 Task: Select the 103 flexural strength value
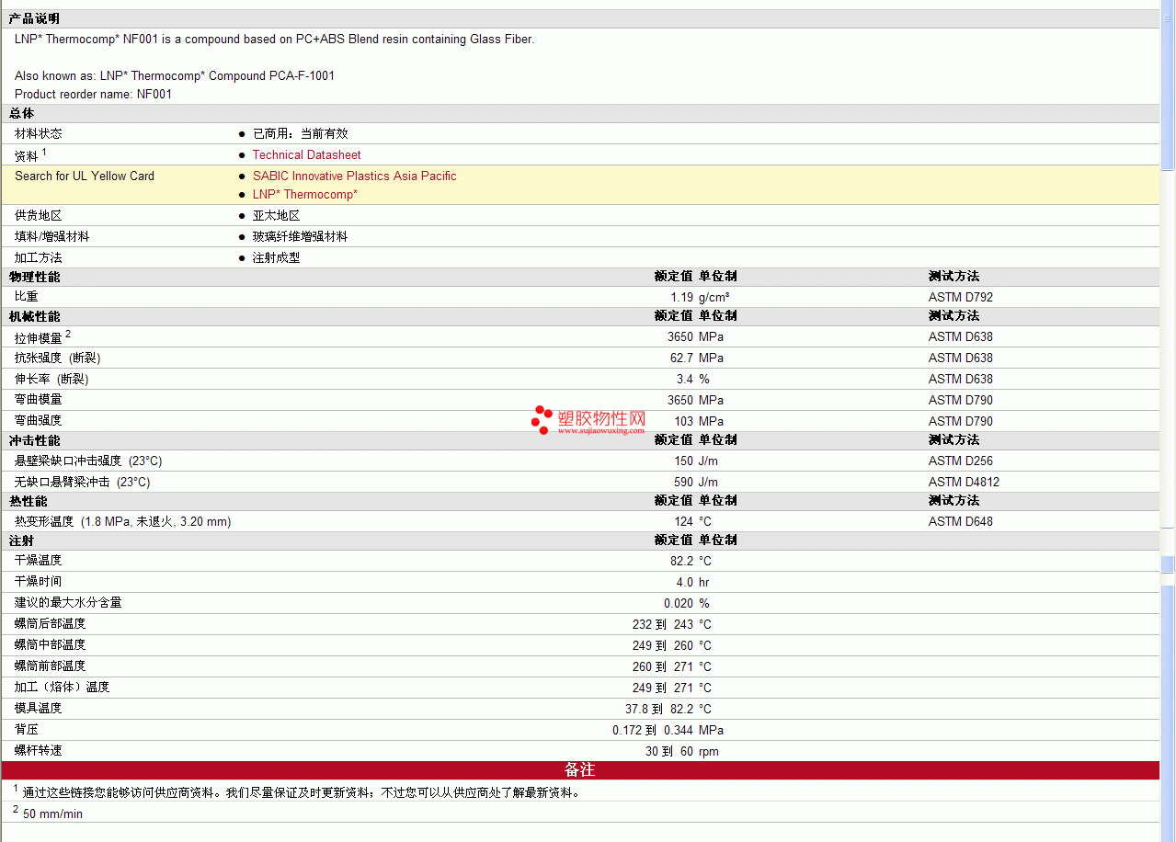click(x=683, y=421)
